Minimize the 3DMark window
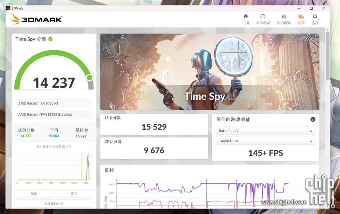The width and height of the screenshot is (340, 214). [x=299, y=8]
